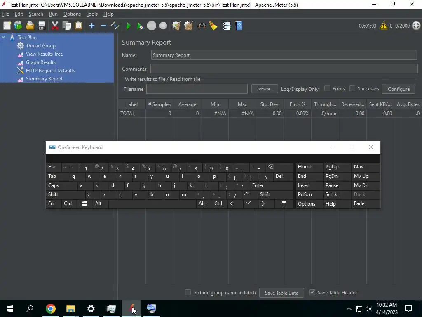Image resolution: width=422 pixels, height=317 pixels.
Task: Select Summary Report in the tree
Action: (44, 79)
